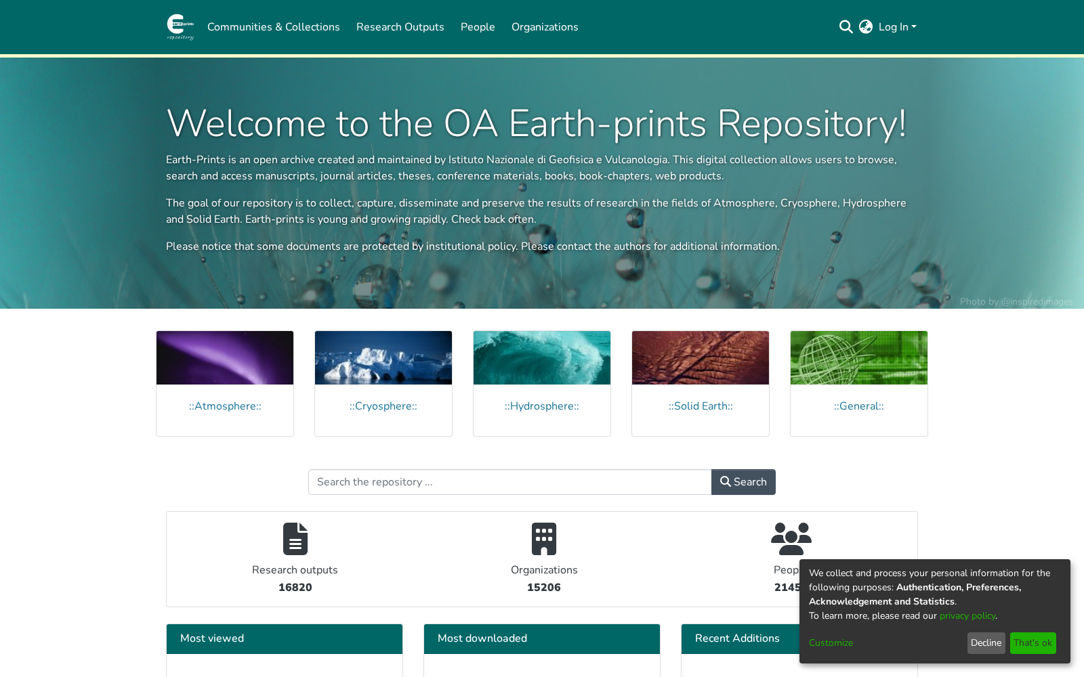Click the Atmosphere aurora thumbnail

(225, 357)
